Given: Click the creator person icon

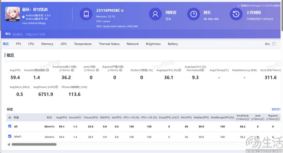Looking at the screenshot, I should 155,14.
